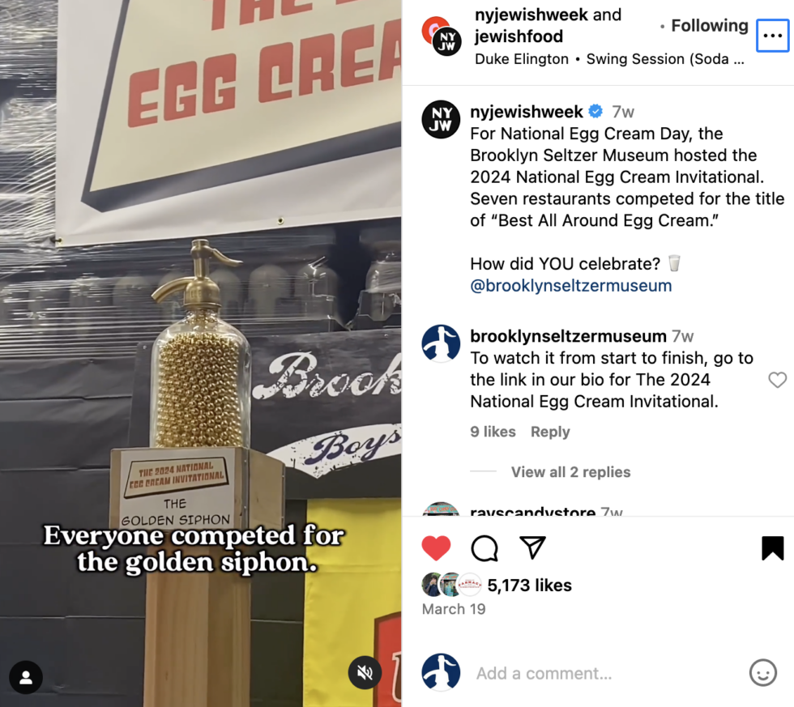The height and width of the screenshot is (707, 794).
Task: Open the emoji picker smiley icon
Action: 762,673
